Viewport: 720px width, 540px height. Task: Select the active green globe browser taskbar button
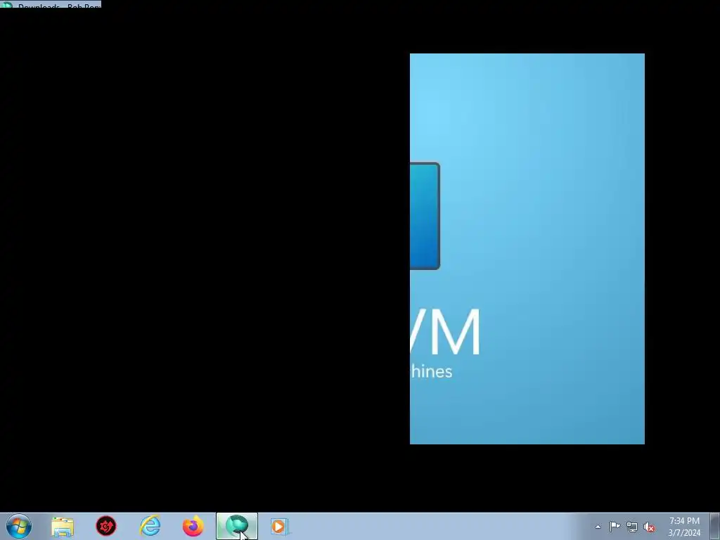237,526
